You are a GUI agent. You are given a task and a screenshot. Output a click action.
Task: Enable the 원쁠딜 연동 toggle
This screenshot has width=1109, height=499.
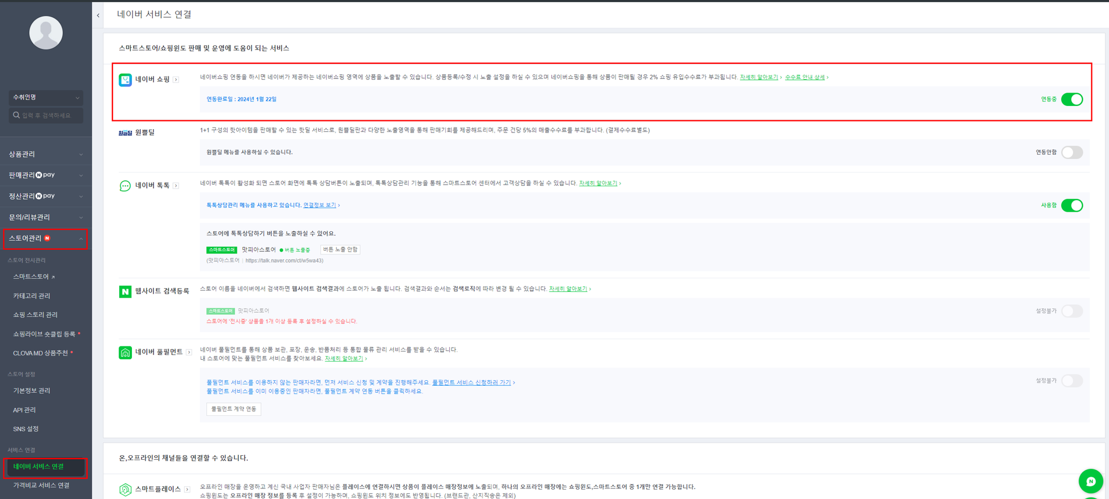(1072, 152)
